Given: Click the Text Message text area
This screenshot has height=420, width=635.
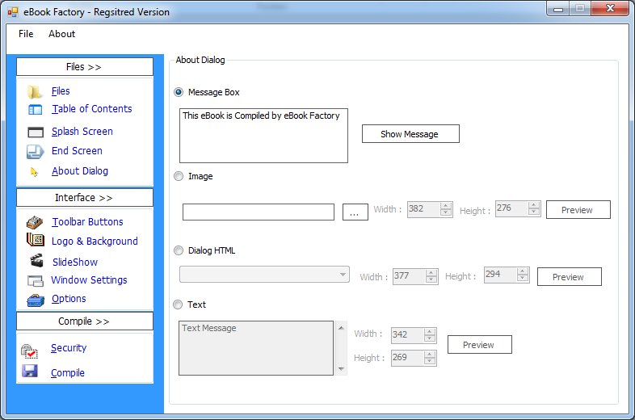Looking at the screenshot, I should [x=256, y=348].
